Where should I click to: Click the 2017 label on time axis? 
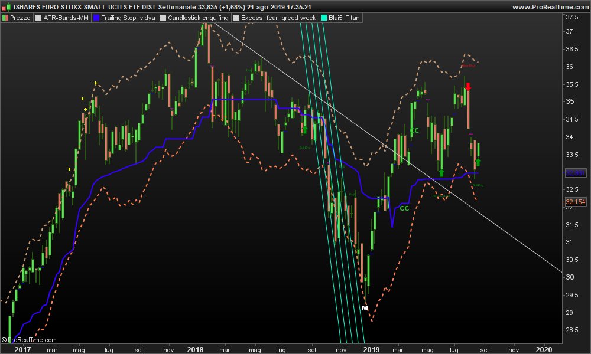(x=22, y=349)
